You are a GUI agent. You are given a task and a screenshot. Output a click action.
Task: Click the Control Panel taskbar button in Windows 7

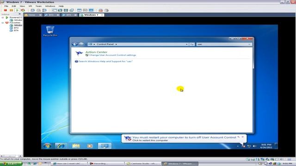pos(105,146)
